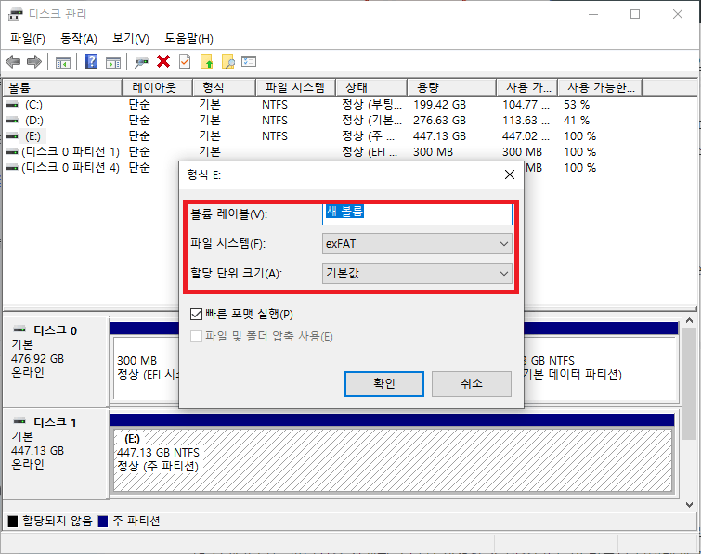Click the yellow folder with green arrow icon
Screen dimensions: 701x554
206,61
